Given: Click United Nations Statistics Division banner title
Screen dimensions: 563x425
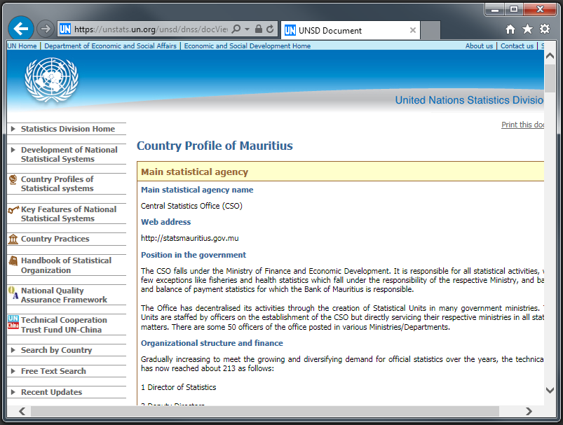Looking at the screenshot, I should (469, 100).
